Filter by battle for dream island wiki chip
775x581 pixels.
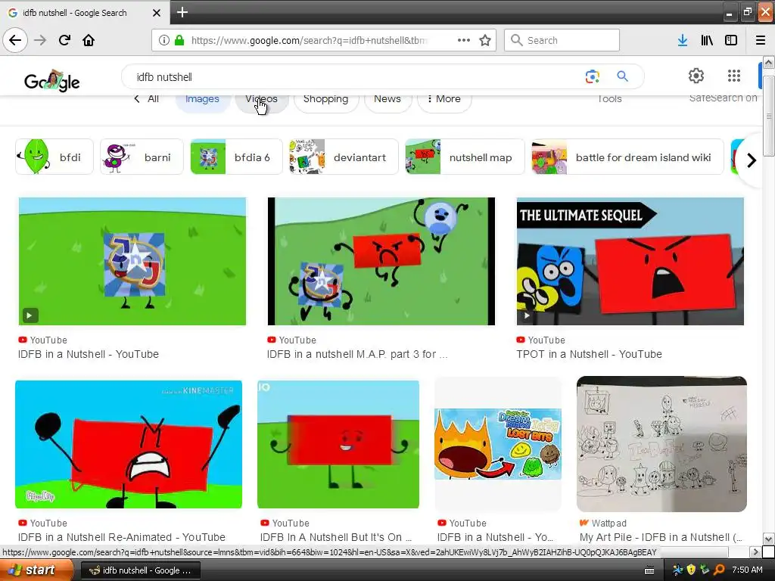(627, 157)
